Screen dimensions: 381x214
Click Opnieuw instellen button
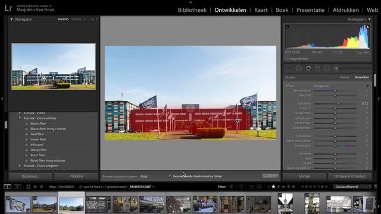click(x=349, y=176)
